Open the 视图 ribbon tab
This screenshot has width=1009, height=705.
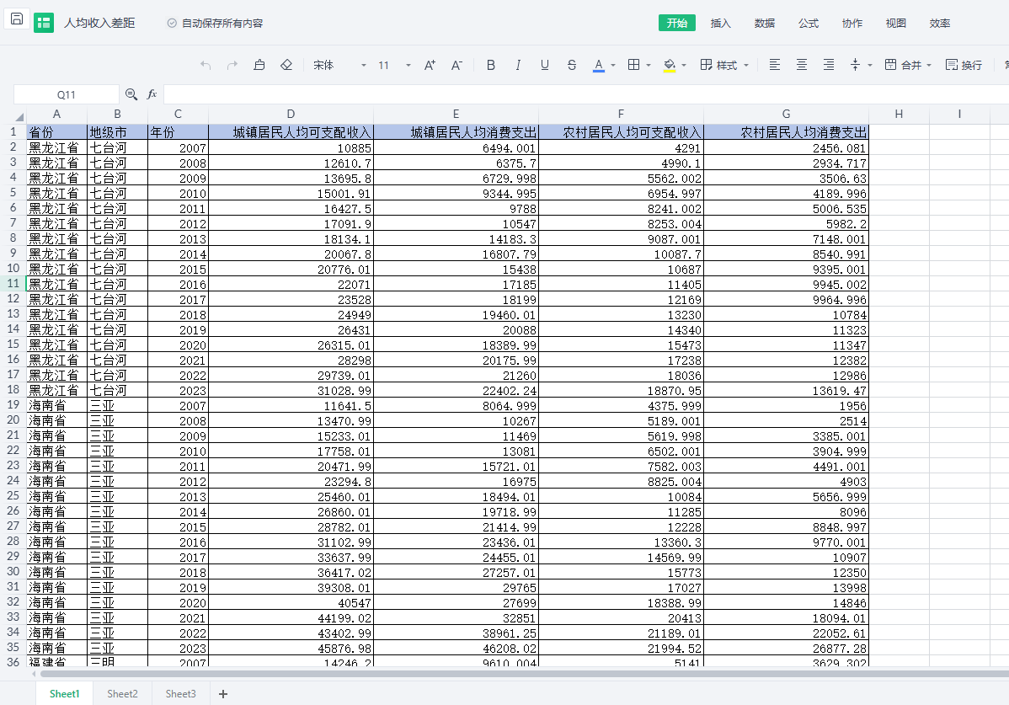(896, 23)
